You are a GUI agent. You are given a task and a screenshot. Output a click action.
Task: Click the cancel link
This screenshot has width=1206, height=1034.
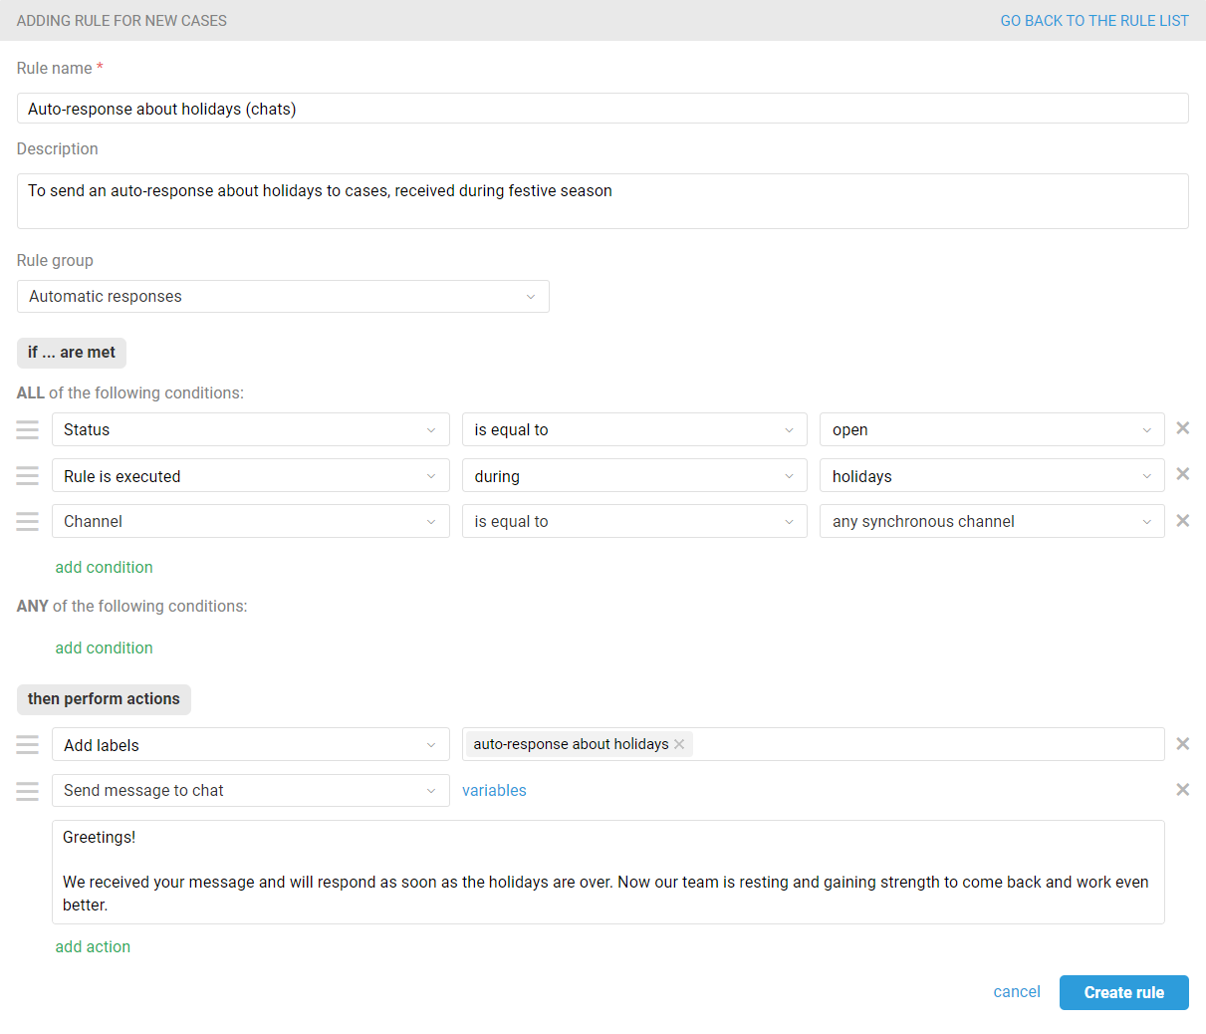(1016, 992)
